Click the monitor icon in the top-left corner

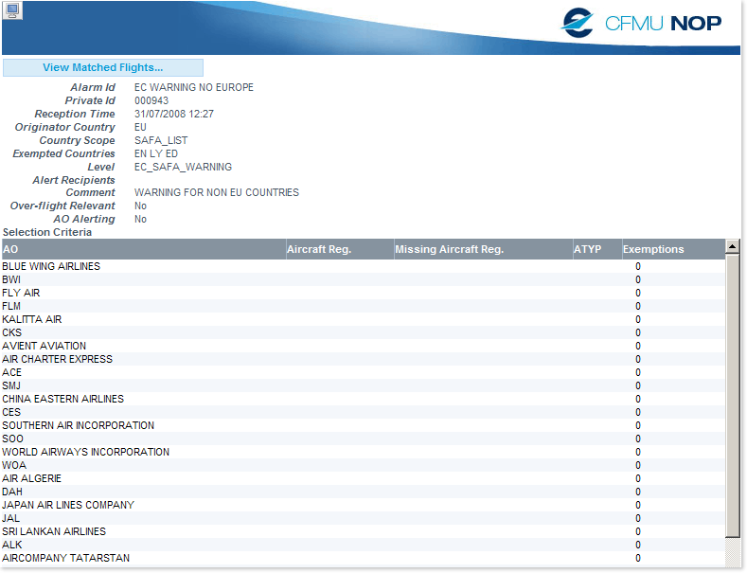12,10
